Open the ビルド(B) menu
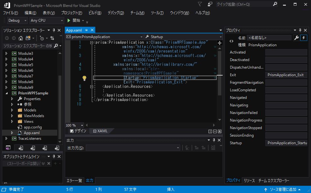Viewport: 311px width, 193px height. click(x=95, y=13)
